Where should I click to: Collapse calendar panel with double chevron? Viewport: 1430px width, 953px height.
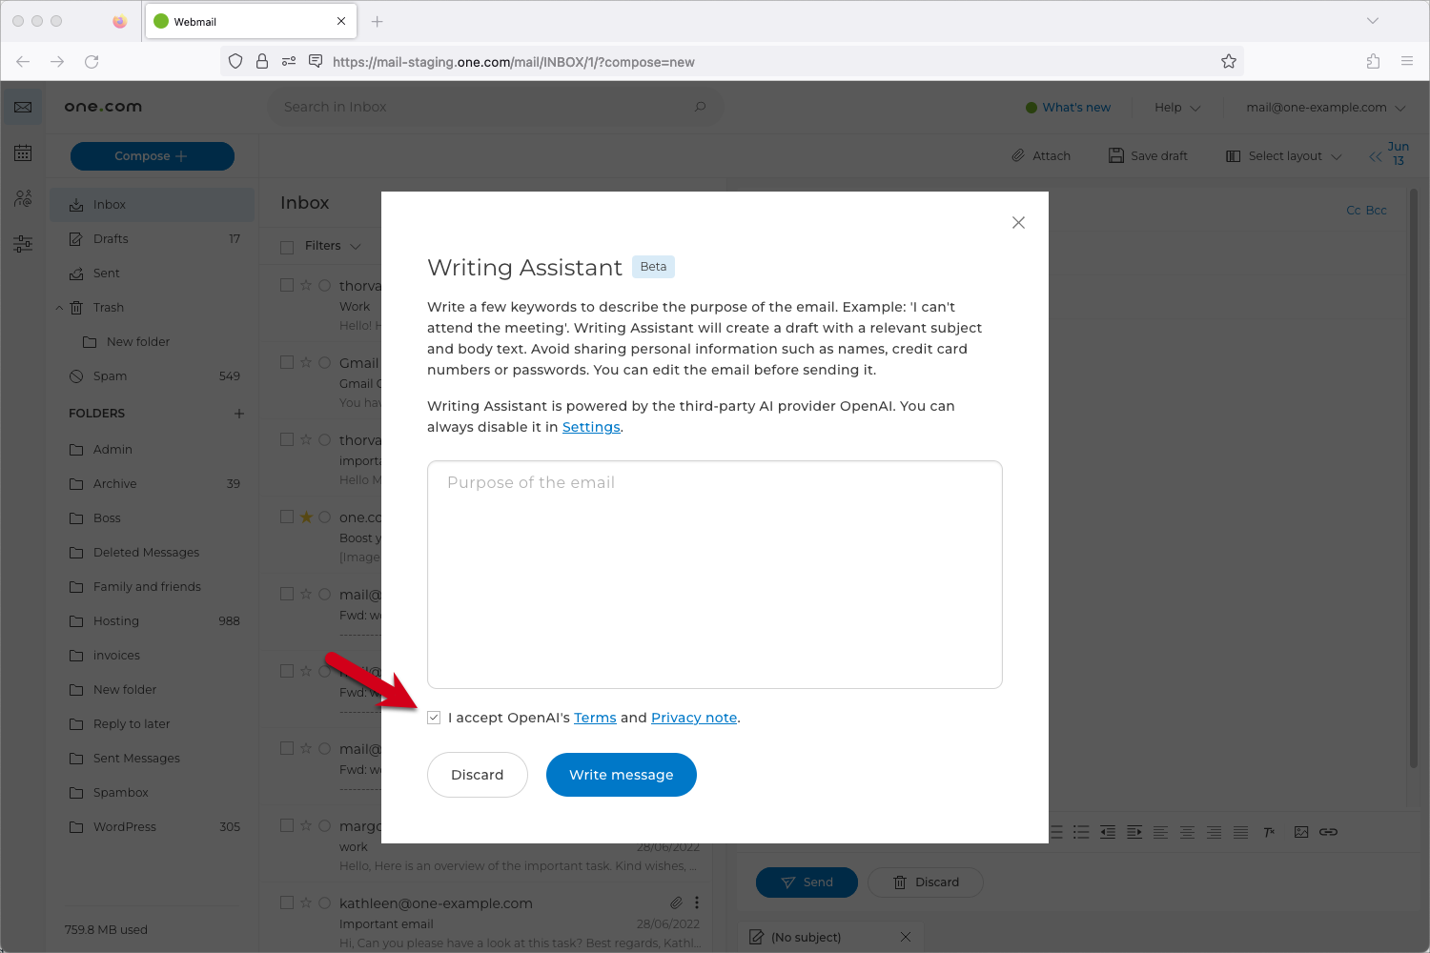[x=1376, y=156]
